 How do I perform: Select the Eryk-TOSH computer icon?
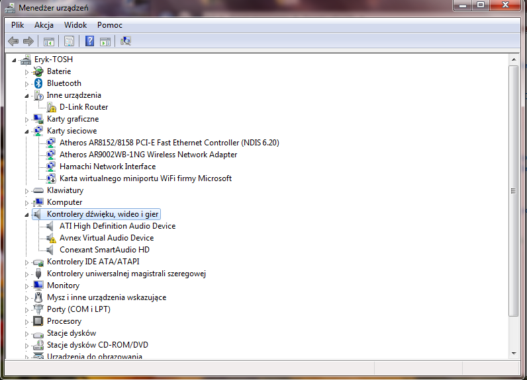point(26,59)
